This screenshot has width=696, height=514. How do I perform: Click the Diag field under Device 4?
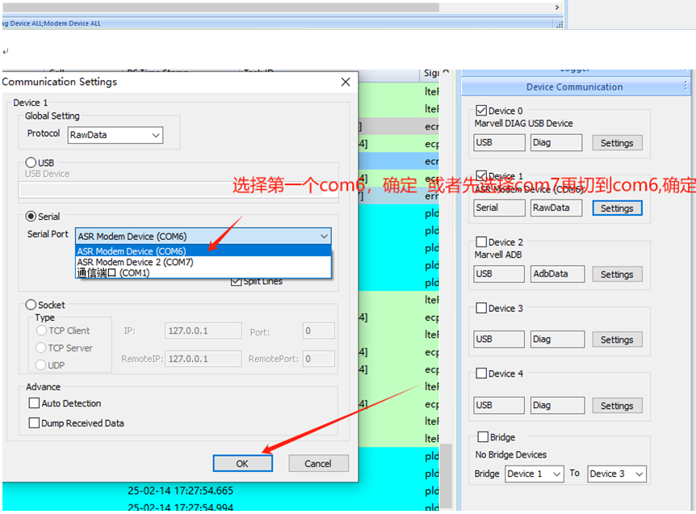click(x=557, y=405)
